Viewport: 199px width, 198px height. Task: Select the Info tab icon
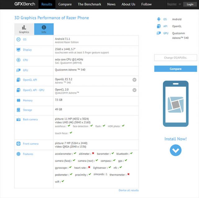click(44, 27)
